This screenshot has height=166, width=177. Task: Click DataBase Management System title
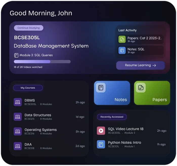pos(51,46)
